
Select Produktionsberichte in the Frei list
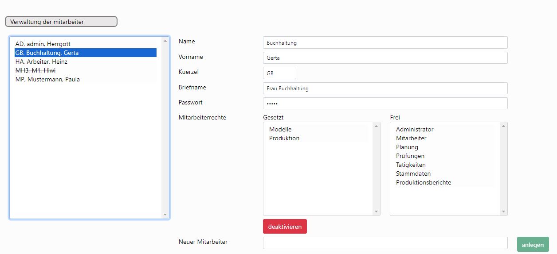pyautogui.click(x=424, y=182)
